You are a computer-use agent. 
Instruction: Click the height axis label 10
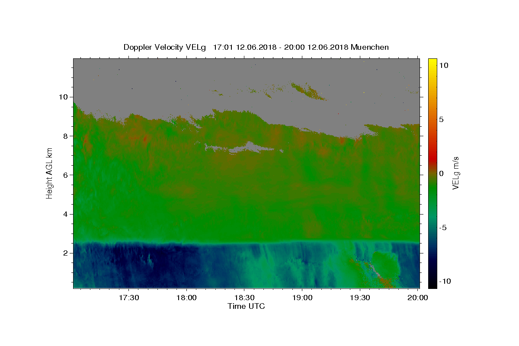point(64,97)
